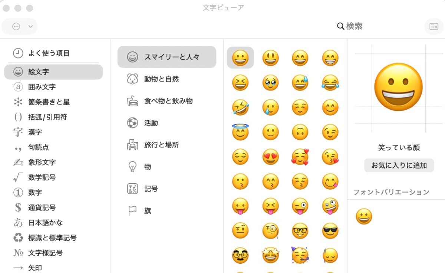Select 絵文字 category in sidebar
Screen dimensions: 445x273
[x=53, y=72]
